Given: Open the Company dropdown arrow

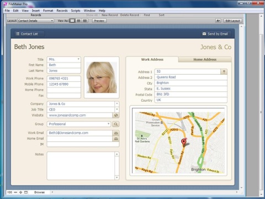Looking at the screenshot, I should [x=116, y=104].
